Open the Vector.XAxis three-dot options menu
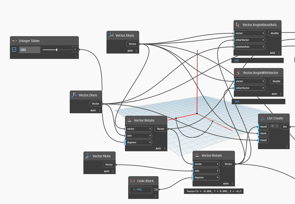The height and width of the screenshot is (204, 295). click(136, 51)
